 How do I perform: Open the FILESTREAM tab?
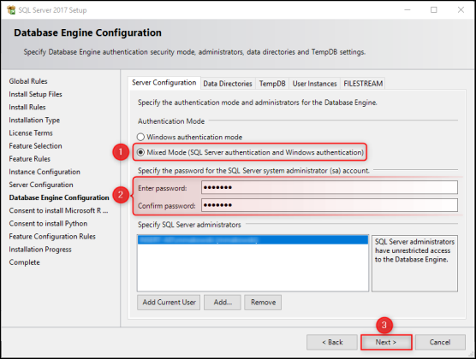tap(363, 84)
